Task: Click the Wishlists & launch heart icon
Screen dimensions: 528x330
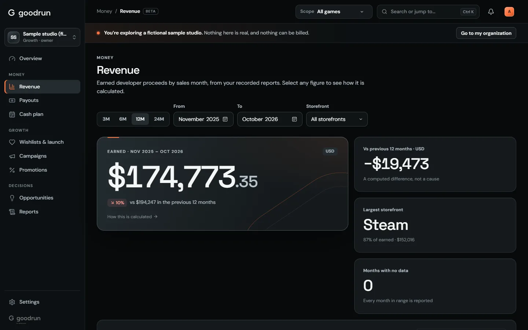Action: [12, 142]
